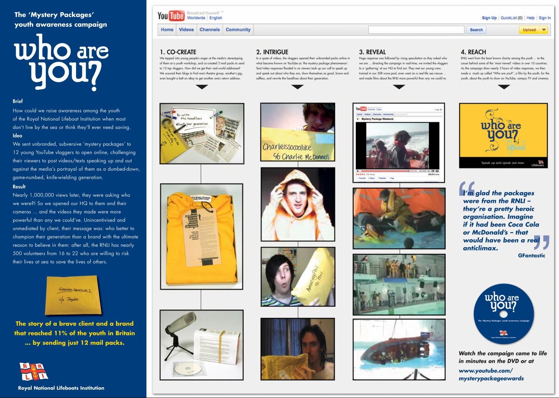
Task: Click the Sign Up link
Action: tap(489, 18)
